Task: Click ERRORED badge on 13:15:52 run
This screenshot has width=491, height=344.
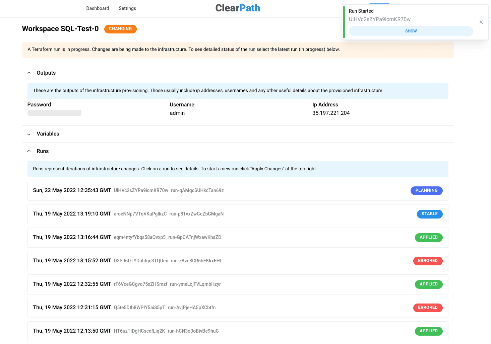Action: coord(428,261)
